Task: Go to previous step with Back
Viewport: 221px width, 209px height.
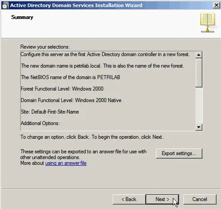Action: [x=129, y=199]
